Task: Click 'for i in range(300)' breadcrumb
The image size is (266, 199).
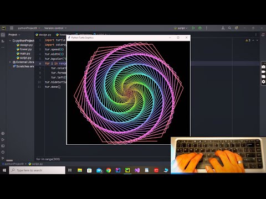Action: [x=48, y=159]
